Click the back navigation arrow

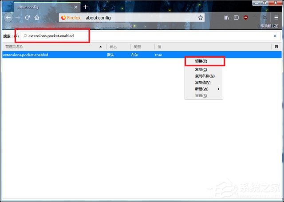tap(8, 18)
